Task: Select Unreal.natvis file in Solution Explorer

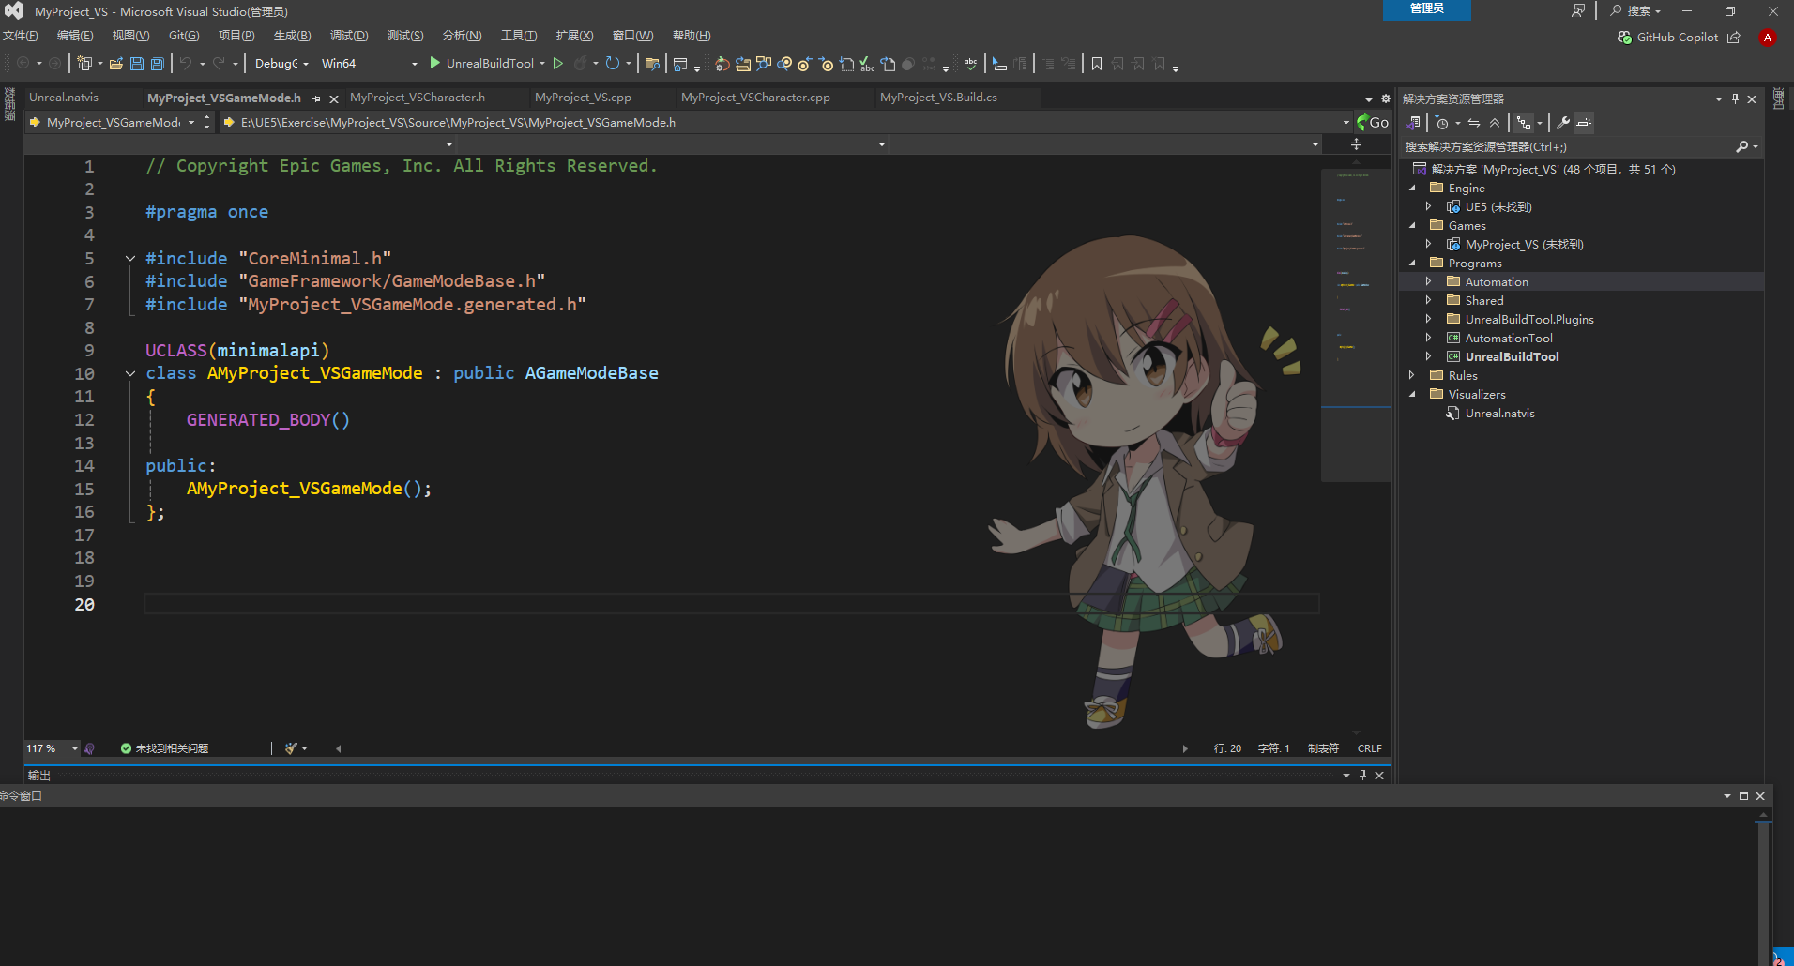Action: point(1499,413)
